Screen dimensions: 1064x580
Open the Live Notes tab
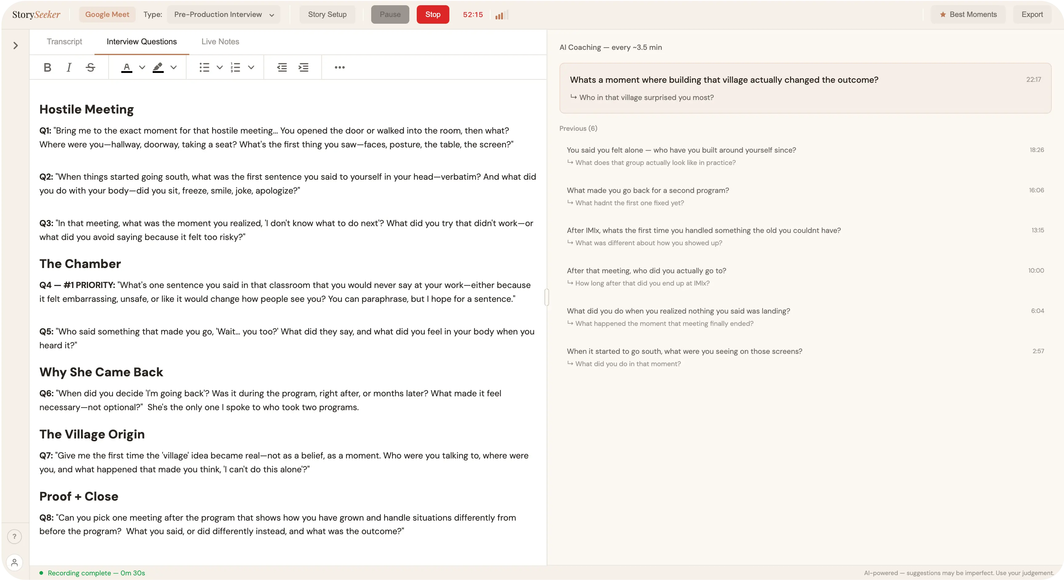point(220,41)
